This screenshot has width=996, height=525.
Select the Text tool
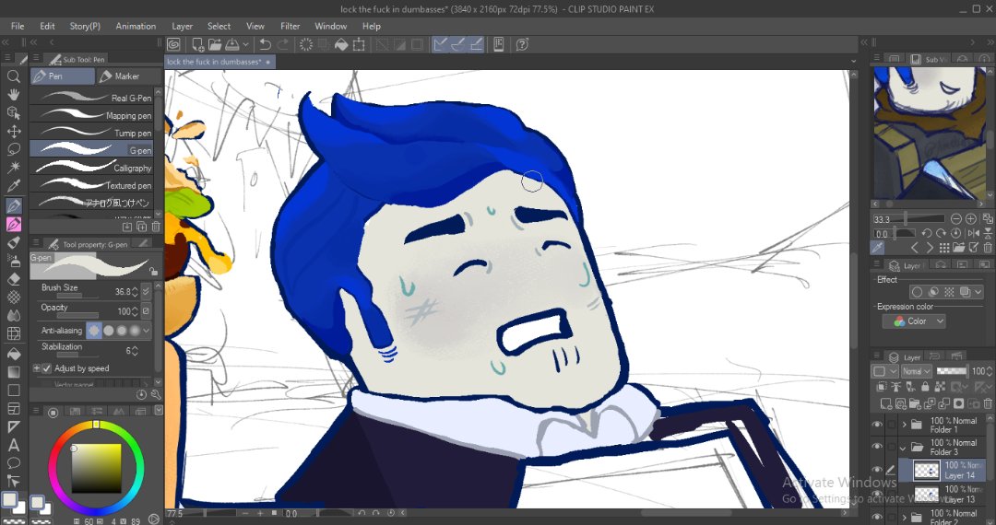click(x=13, y=445)
